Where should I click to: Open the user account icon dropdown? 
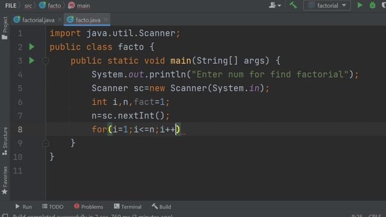pos(275,5)
